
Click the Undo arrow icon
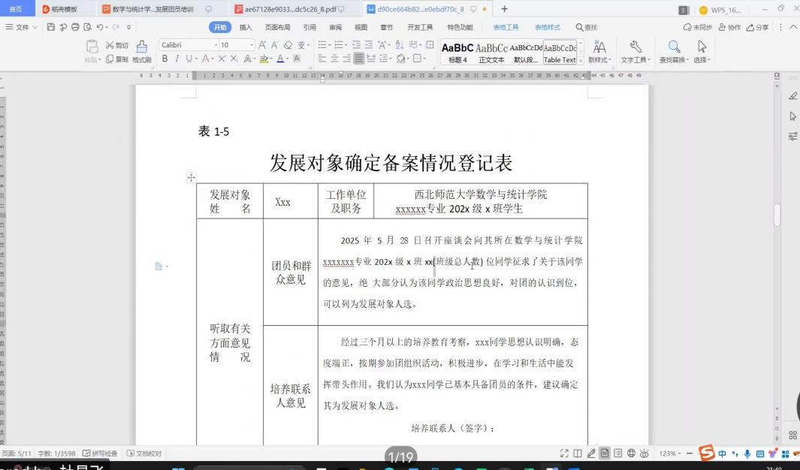100,27
